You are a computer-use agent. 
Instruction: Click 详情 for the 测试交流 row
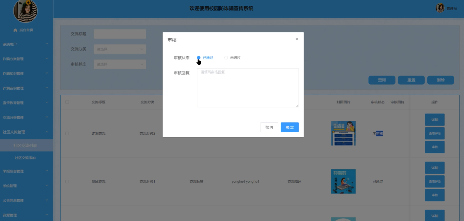coord(435,168)
